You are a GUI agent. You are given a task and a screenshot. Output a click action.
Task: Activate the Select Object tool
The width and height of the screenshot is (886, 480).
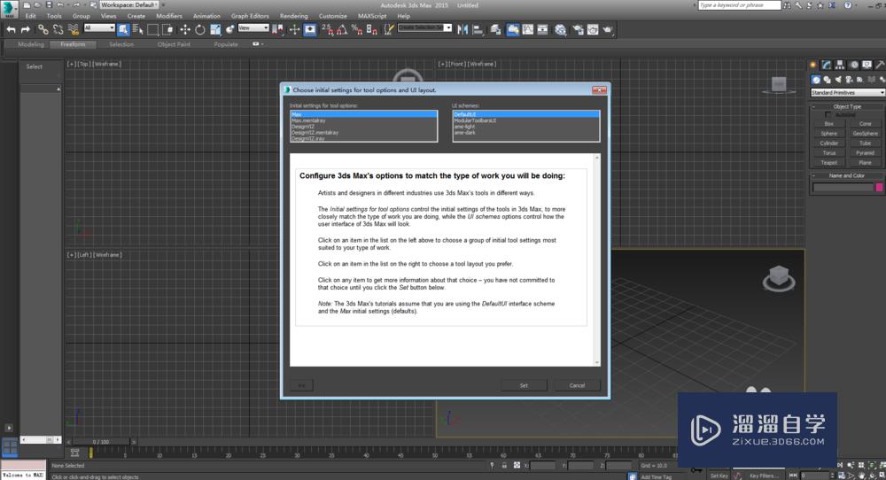pos(123,29)
